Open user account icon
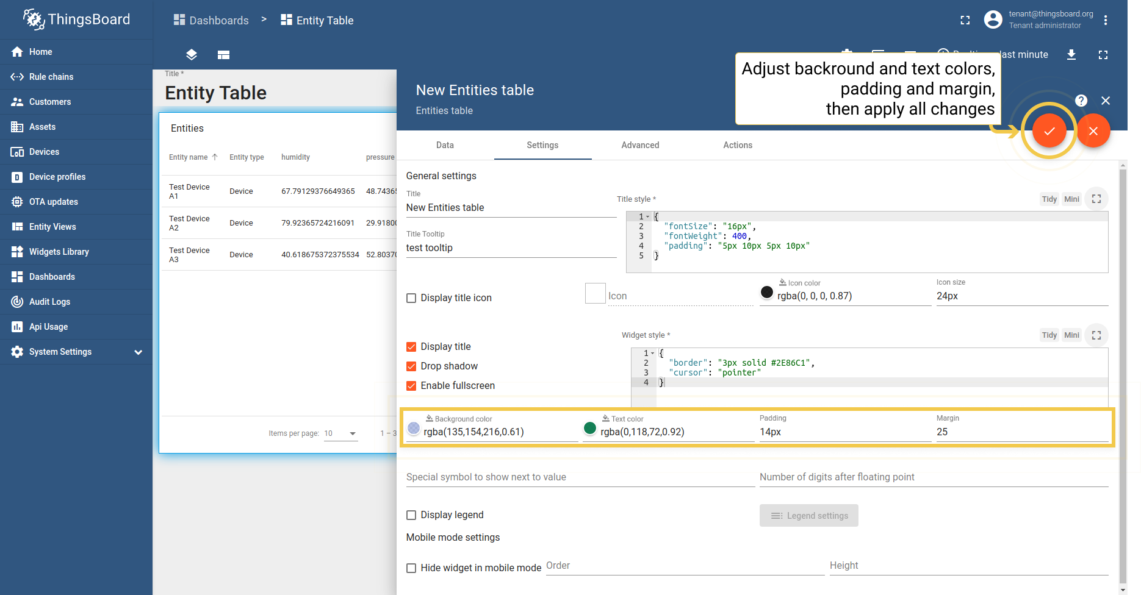 coord(993,20)
